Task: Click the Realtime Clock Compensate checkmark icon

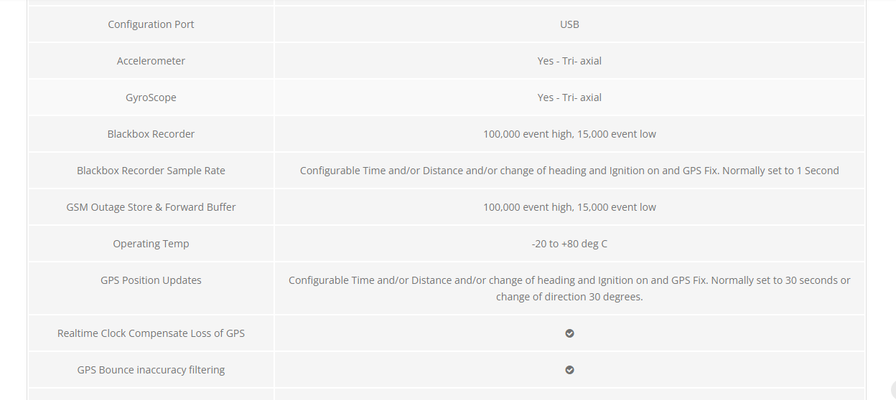Action: coord(569,333)
